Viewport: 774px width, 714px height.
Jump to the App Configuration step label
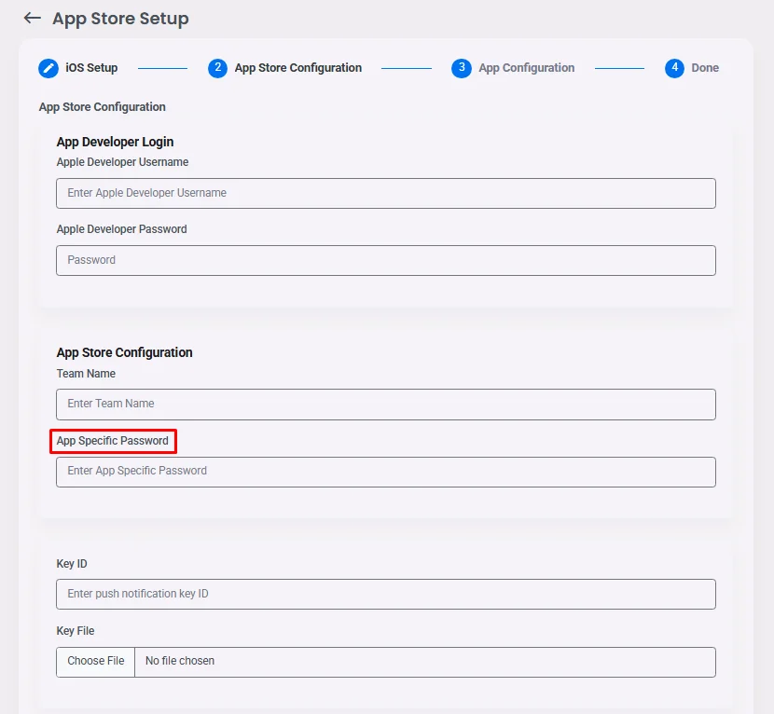tap(526, 68)
